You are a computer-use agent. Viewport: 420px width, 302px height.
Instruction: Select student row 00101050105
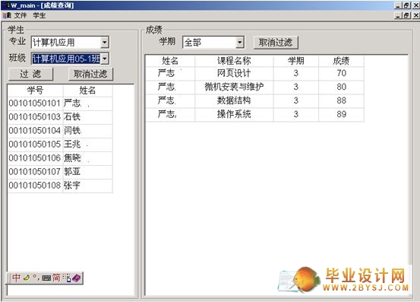pyautogui.click(x=60, y=145)
